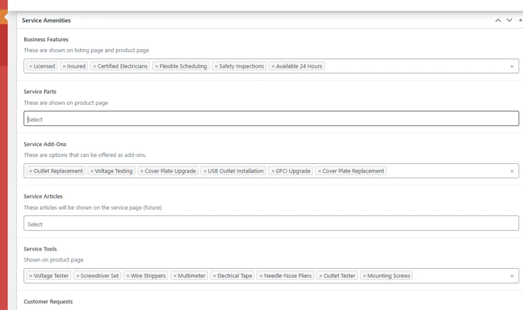
Task: Move Service Amenities panel down
Action: coord(509,20)
